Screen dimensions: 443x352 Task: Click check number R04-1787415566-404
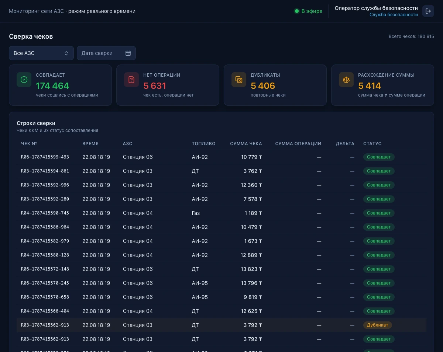pyautogui.click(x=45, y=311)
